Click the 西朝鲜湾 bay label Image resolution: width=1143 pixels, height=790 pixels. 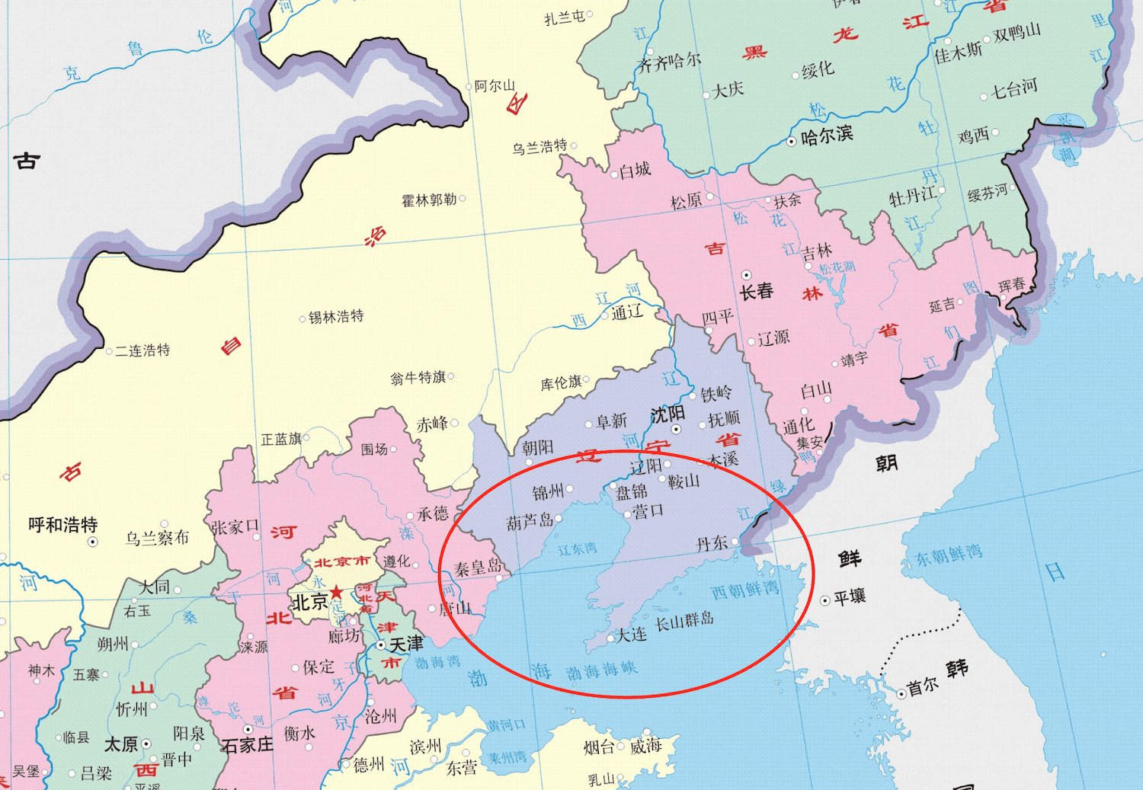pyautogui.click(x=745, y=590)
